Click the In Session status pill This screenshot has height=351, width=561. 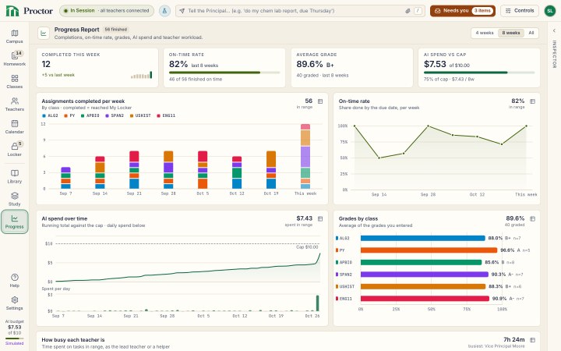coord(107,11)
